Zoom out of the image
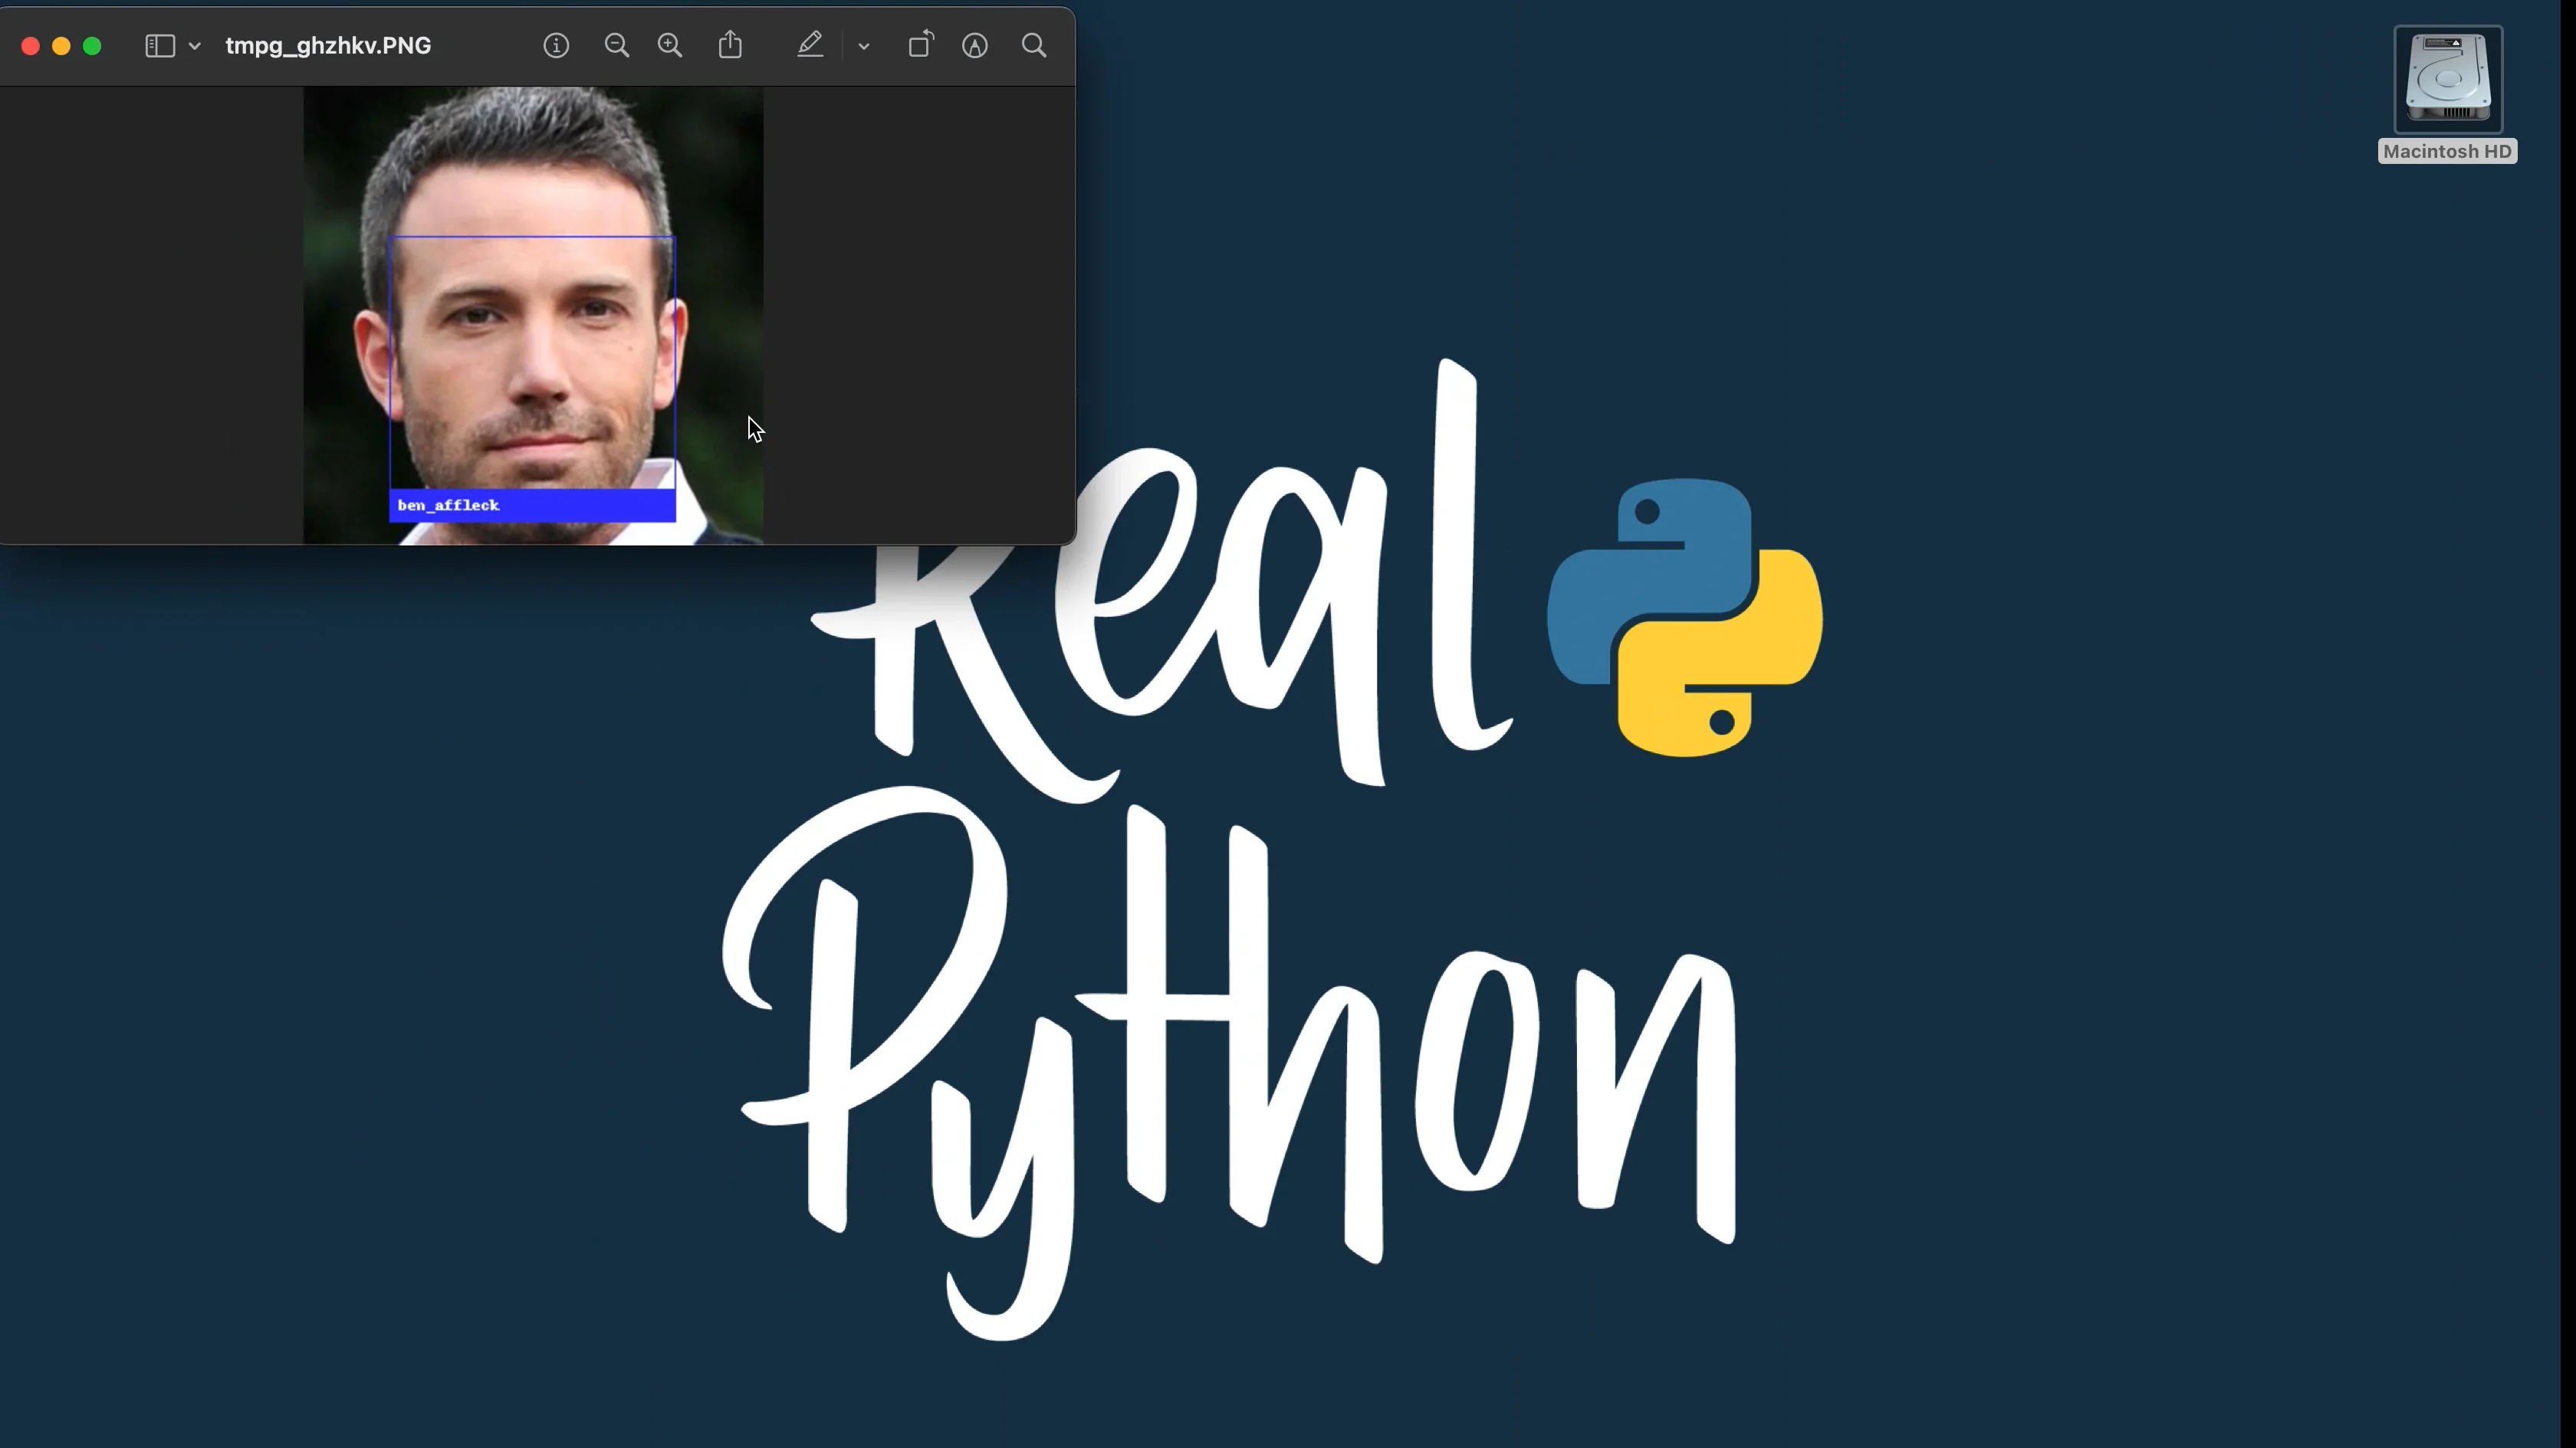This screenshot has height=1448, width=2576. [x=617, y=46]
